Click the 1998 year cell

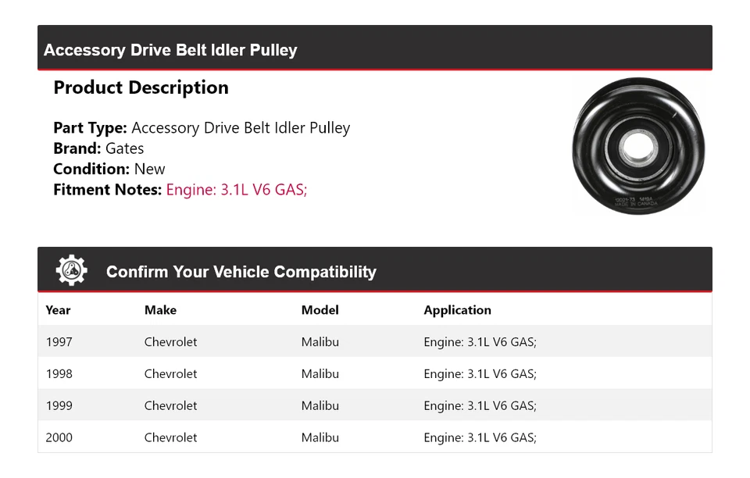coord(59,374)
